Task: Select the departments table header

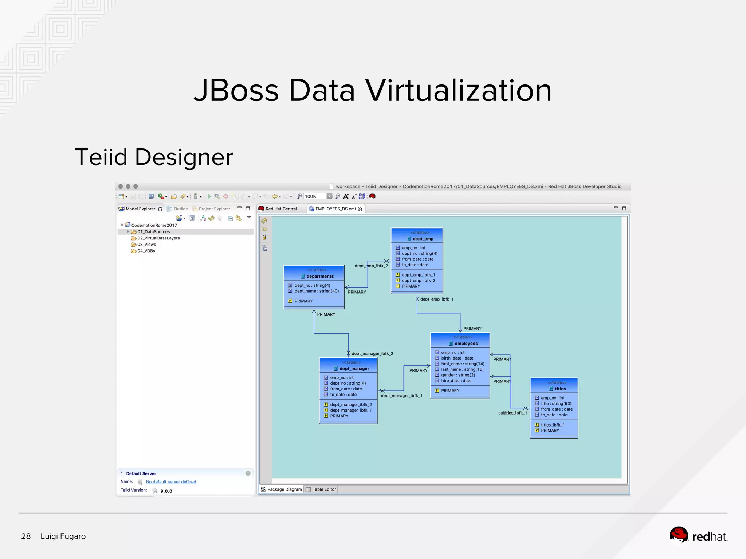Action: (x=314, y=273)
